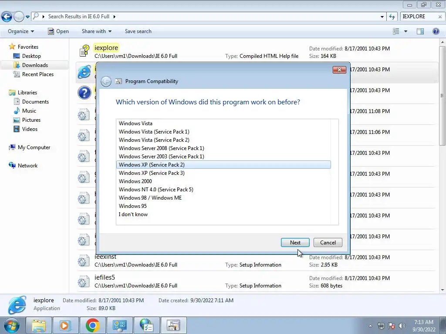This screenshot has height=334, width=446.
Task: Launch Windows Media Player from taskbar
Action: (x=65, y=325)
